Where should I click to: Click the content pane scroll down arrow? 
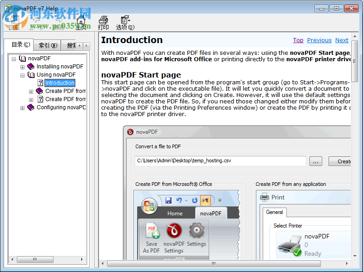point(355,256)
